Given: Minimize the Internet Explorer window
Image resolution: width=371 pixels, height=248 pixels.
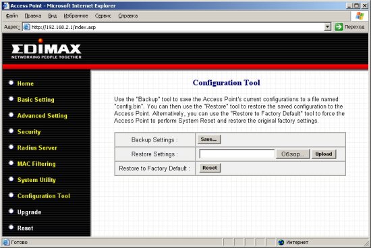Looking at the screenshot, I should tap(349, 5).
